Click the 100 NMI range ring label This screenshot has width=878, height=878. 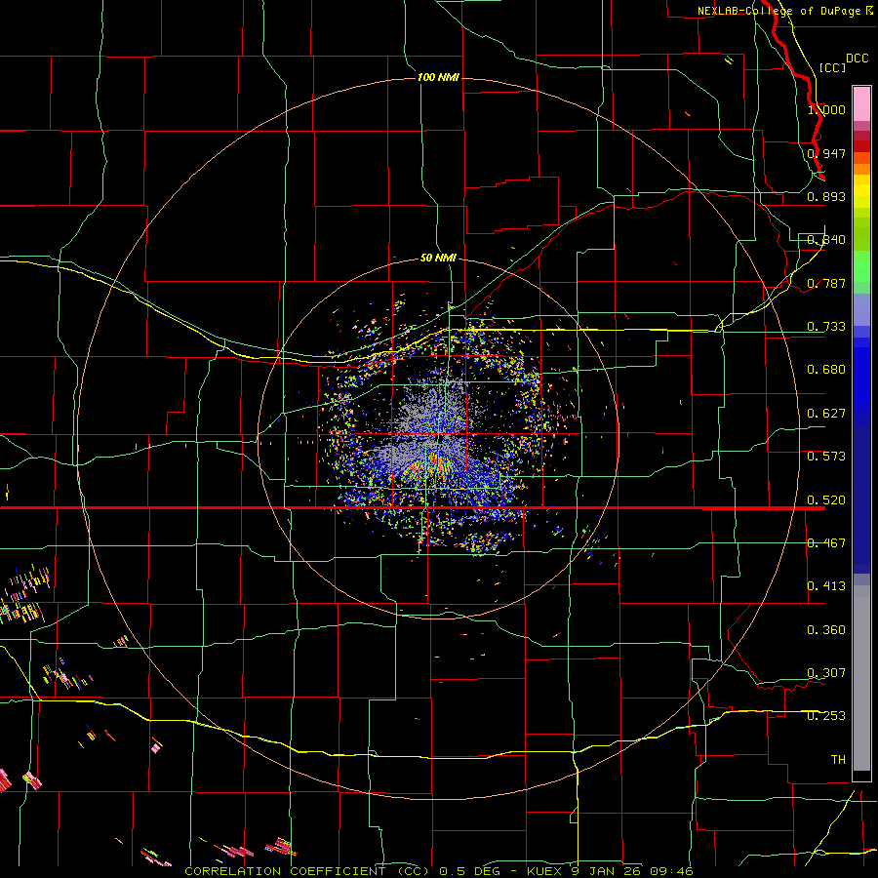point(438,77)
